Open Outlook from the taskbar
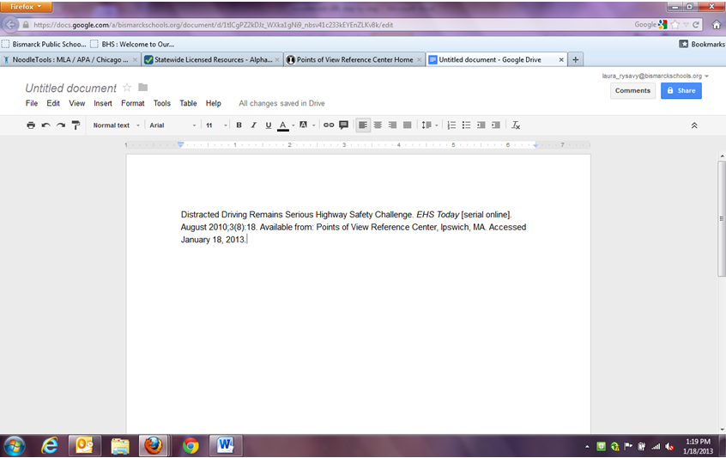Screen dimensions: 726x458 84,446
